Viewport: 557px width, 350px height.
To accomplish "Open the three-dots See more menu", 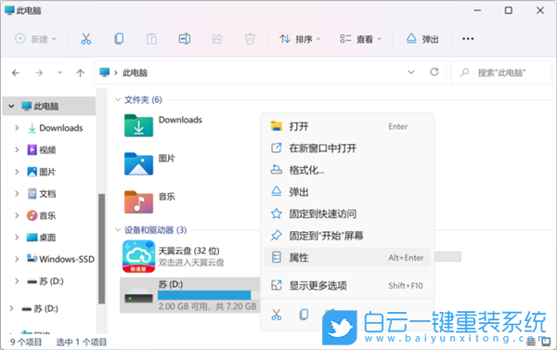I will point(468,38).
